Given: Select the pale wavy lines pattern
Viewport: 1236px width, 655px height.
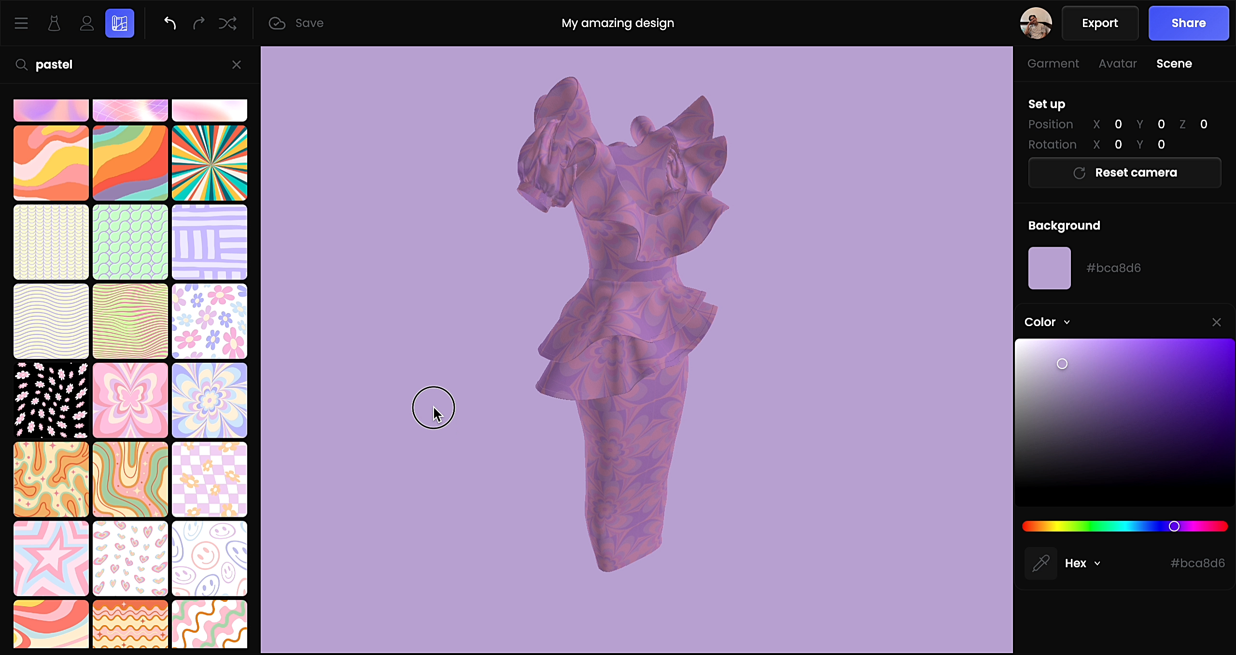Looking at the screenshot, I should [x=51, y=321].
